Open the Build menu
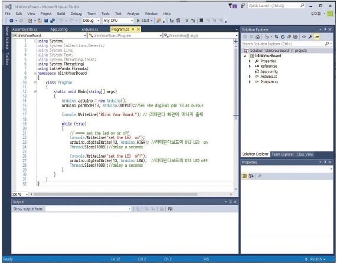The image size is (337, 264). tap(61, 14)
